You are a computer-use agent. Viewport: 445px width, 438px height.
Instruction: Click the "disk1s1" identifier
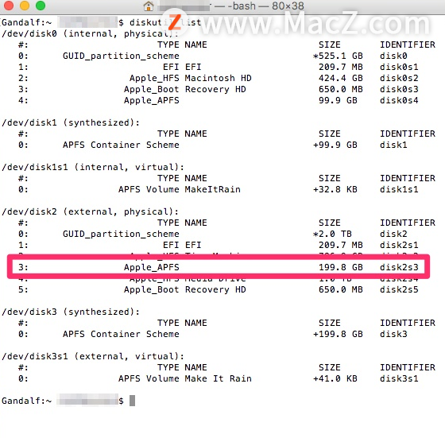(x=399, y=189)
